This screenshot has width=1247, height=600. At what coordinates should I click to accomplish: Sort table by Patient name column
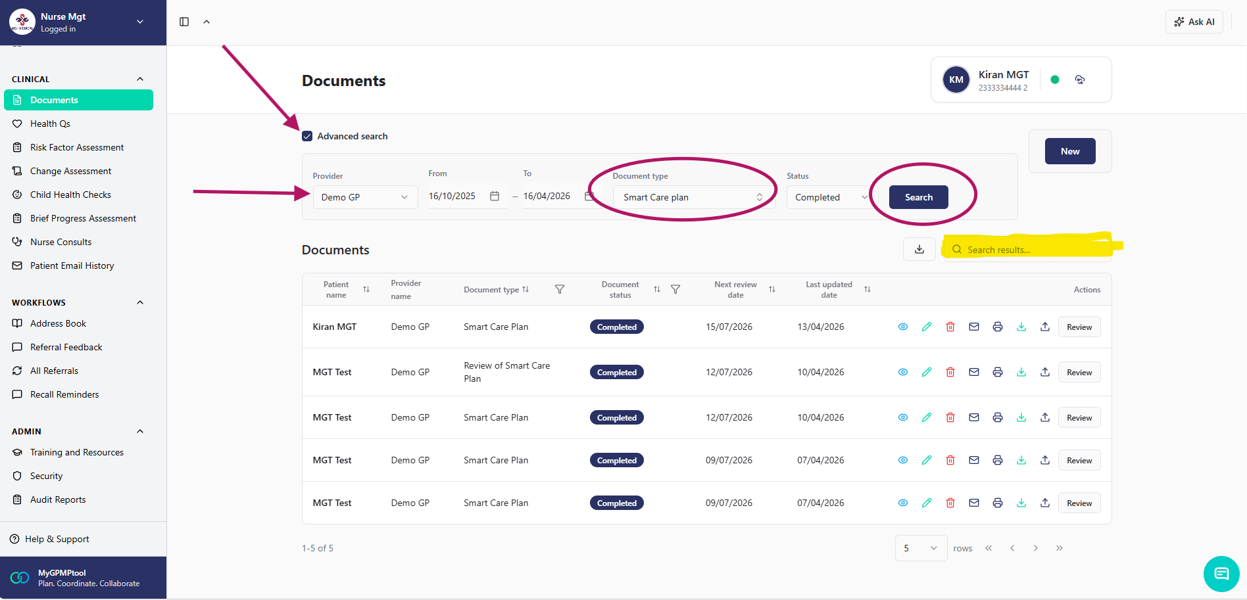tap(366, 290)
